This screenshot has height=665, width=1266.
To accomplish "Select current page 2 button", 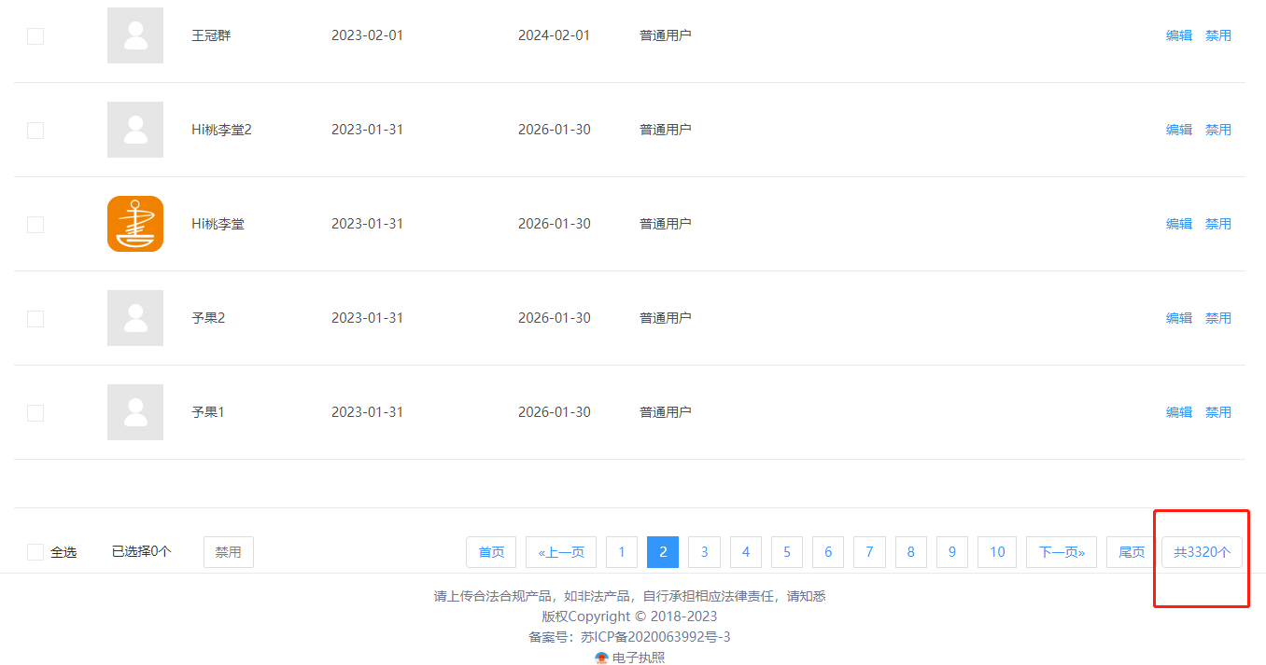I will 663,552.
